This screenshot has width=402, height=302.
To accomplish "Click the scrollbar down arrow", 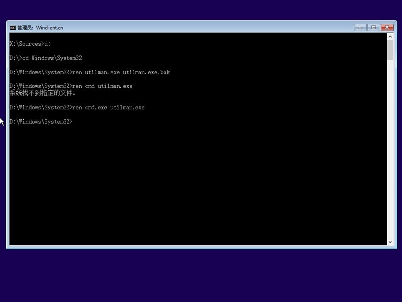I will [390, 242].
